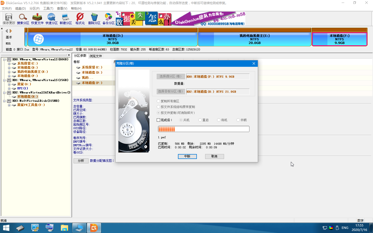Click the 分析 analyze button
The image size is (373, 233).
(81, 161)
